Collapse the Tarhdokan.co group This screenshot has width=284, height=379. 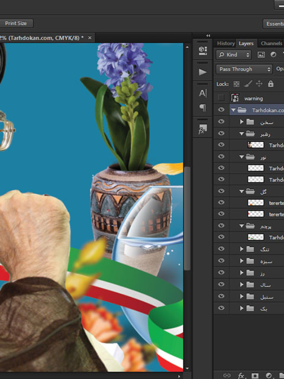click(233, 110)
